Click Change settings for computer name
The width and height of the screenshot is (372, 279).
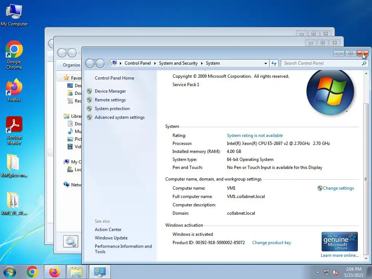[338, 188]
